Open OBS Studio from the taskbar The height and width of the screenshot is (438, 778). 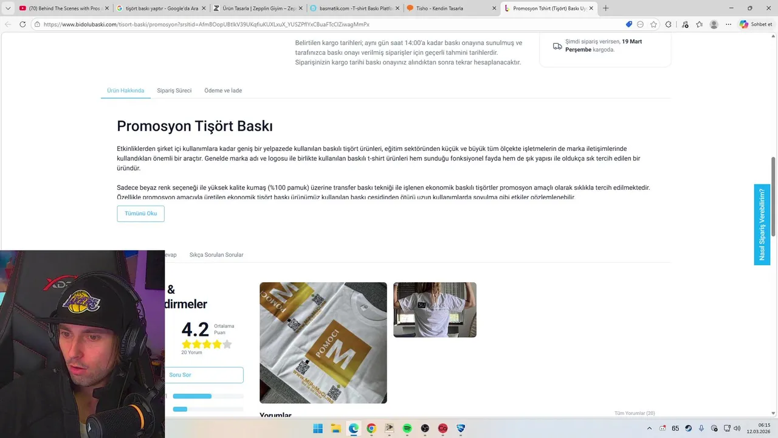pos(425,428)
